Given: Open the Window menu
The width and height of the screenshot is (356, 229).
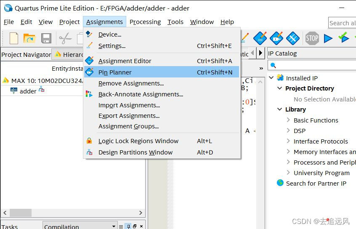Looking at the screenshot, I should coord(202,22).
